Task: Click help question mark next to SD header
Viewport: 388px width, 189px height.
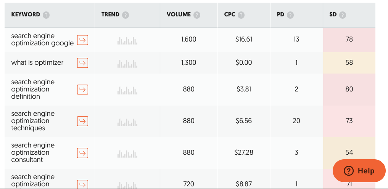Action: [343, 15]
